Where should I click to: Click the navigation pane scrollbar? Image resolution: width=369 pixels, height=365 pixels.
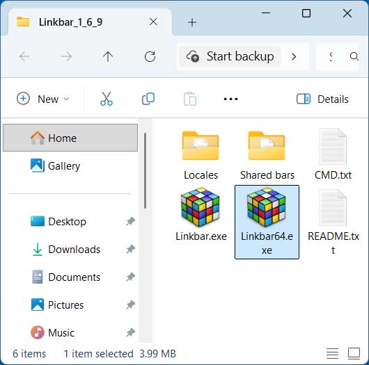(x=146, y=170)
